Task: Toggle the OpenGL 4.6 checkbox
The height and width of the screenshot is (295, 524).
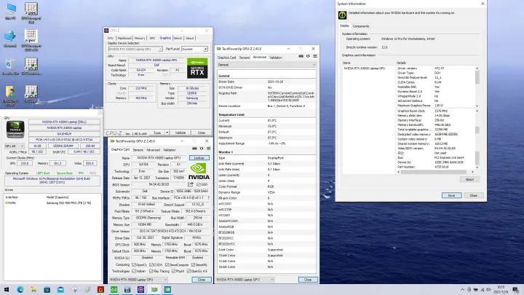Action: coord(188,271)
